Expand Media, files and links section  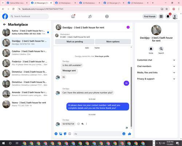(156, 73)
